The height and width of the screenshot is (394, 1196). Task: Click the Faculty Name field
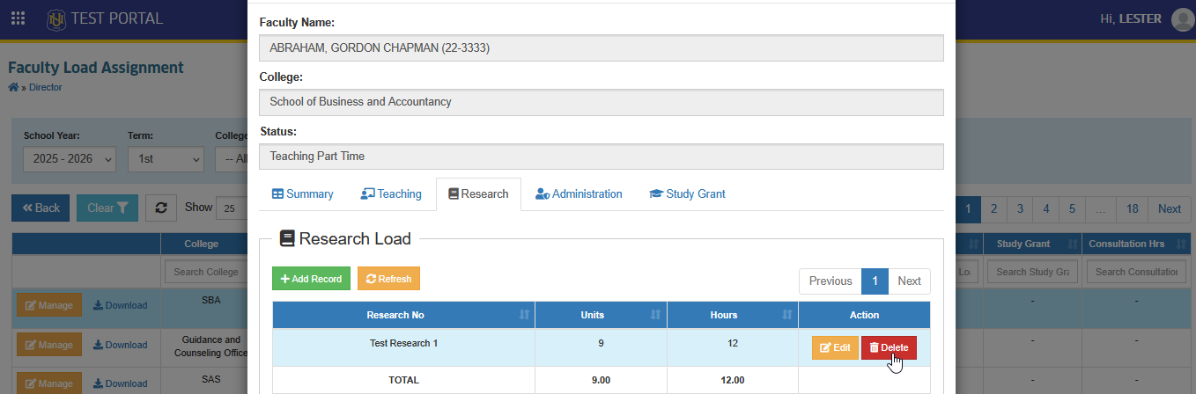point(602,48)
